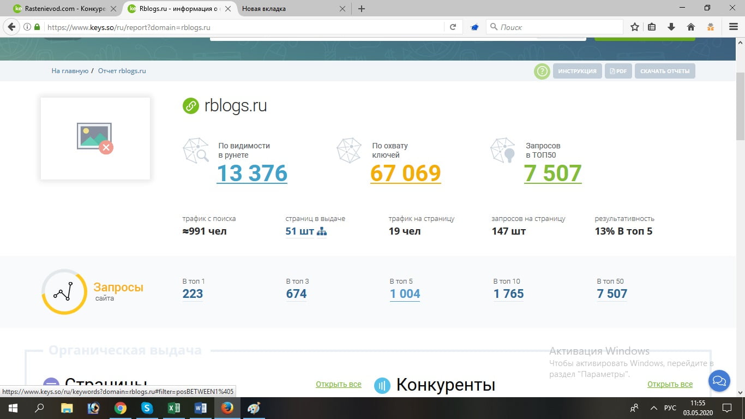Screen dimensions: 745x419
Task: Open the 67 069 keyword coverage value
Action: coord(405,173)
